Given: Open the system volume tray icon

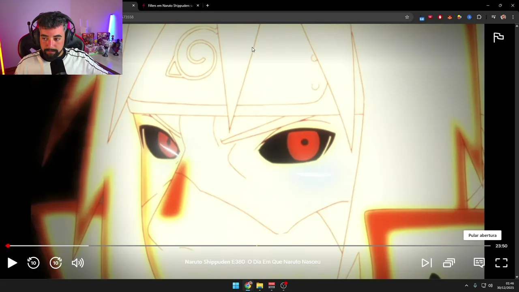Looking at the screenshot, I should [490, 286].
